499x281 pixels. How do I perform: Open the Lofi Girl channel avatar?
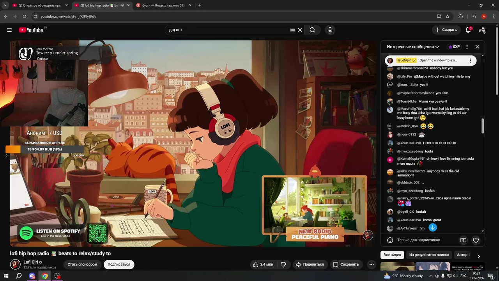tap(15, 264)
